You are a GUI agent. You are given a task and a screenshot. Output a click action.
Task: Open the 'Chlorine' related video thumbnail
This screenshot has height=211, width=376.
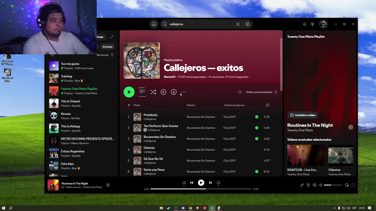click(341, 155)
